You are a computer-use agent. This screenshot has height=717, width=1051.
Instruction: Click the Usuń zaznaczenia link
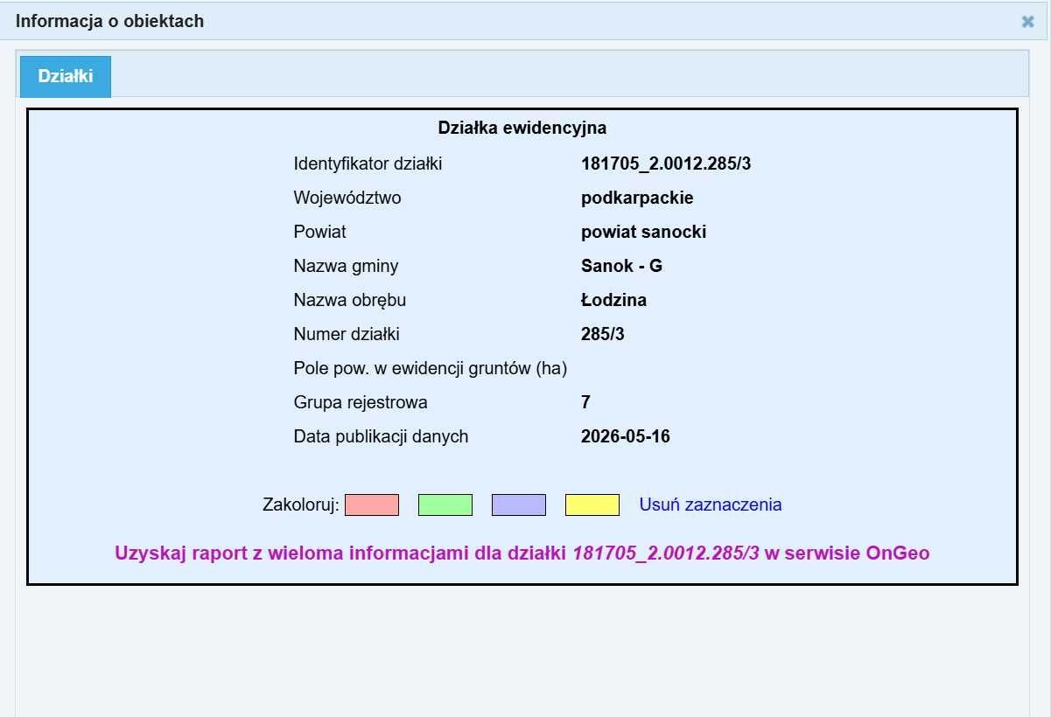[711, 505]
